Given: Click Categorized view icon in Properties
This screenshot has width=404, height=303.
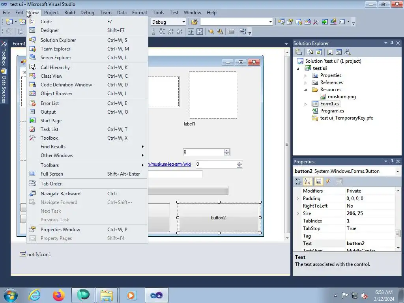Looking at the screenshot, I should click(298, 181).
